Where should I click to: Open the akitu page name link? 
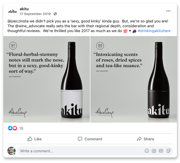click(x=24, y=9)
